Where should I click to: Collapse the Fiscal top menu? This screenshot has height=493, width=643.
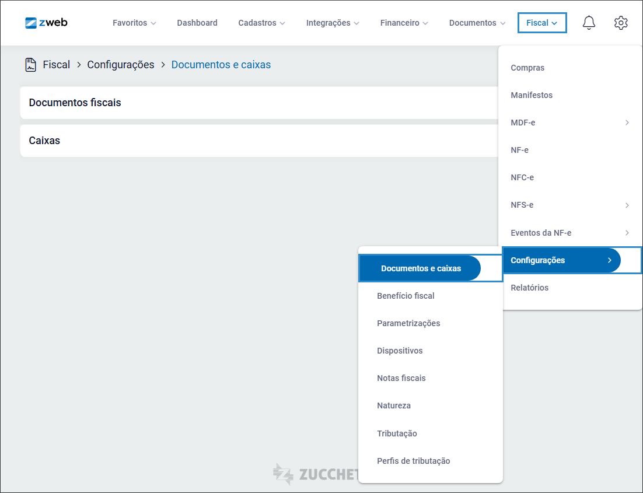pos(542,23)
